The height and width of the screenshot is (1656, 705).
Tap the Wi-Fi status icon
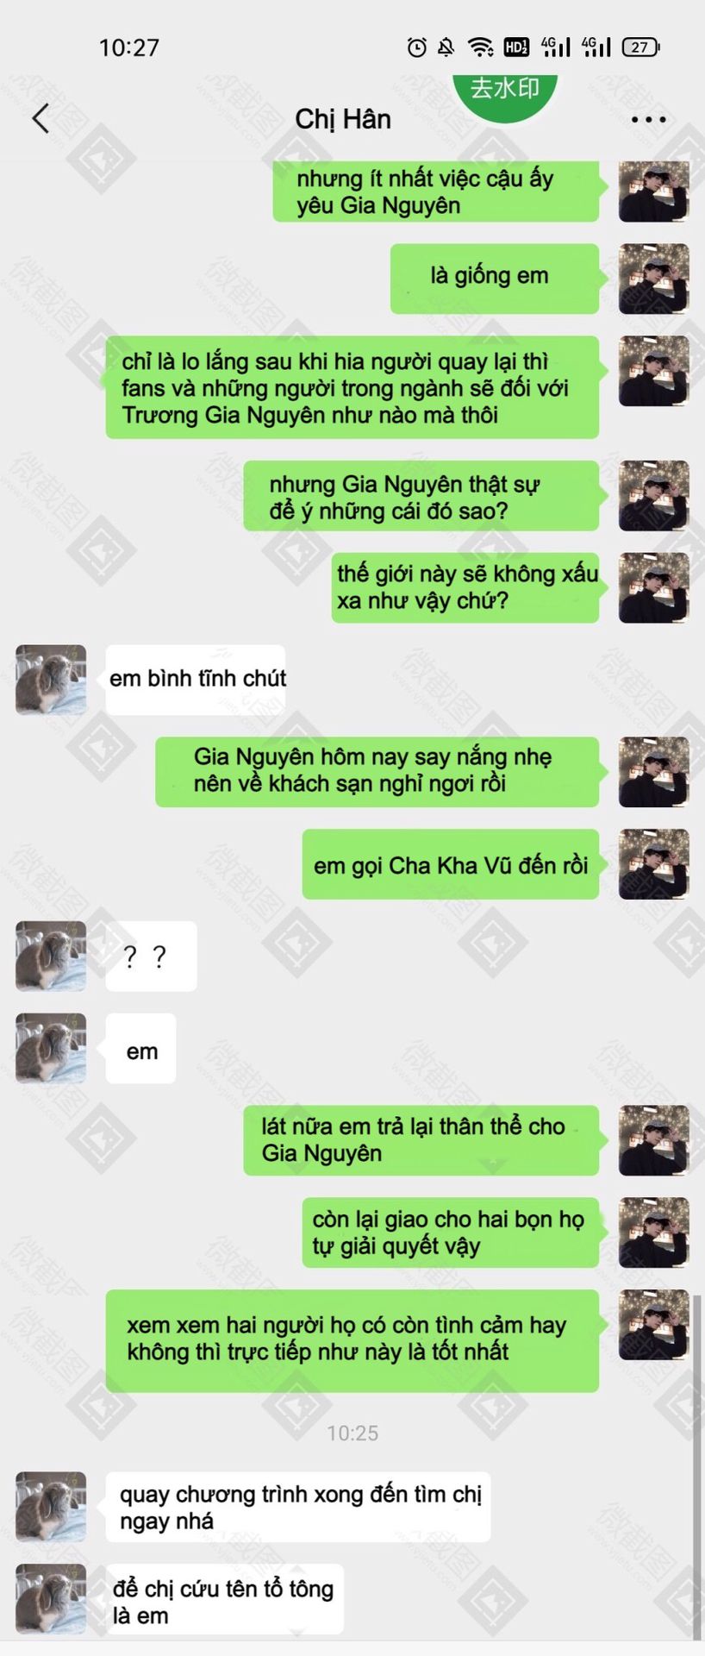[x=480, y=47]
